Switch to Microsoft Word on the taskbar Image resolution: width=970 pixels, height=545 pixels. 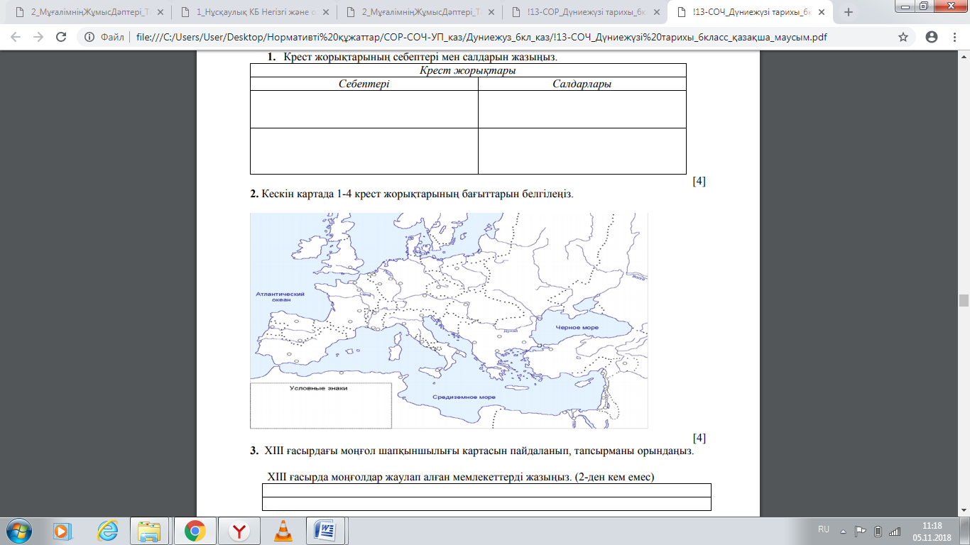326,530
